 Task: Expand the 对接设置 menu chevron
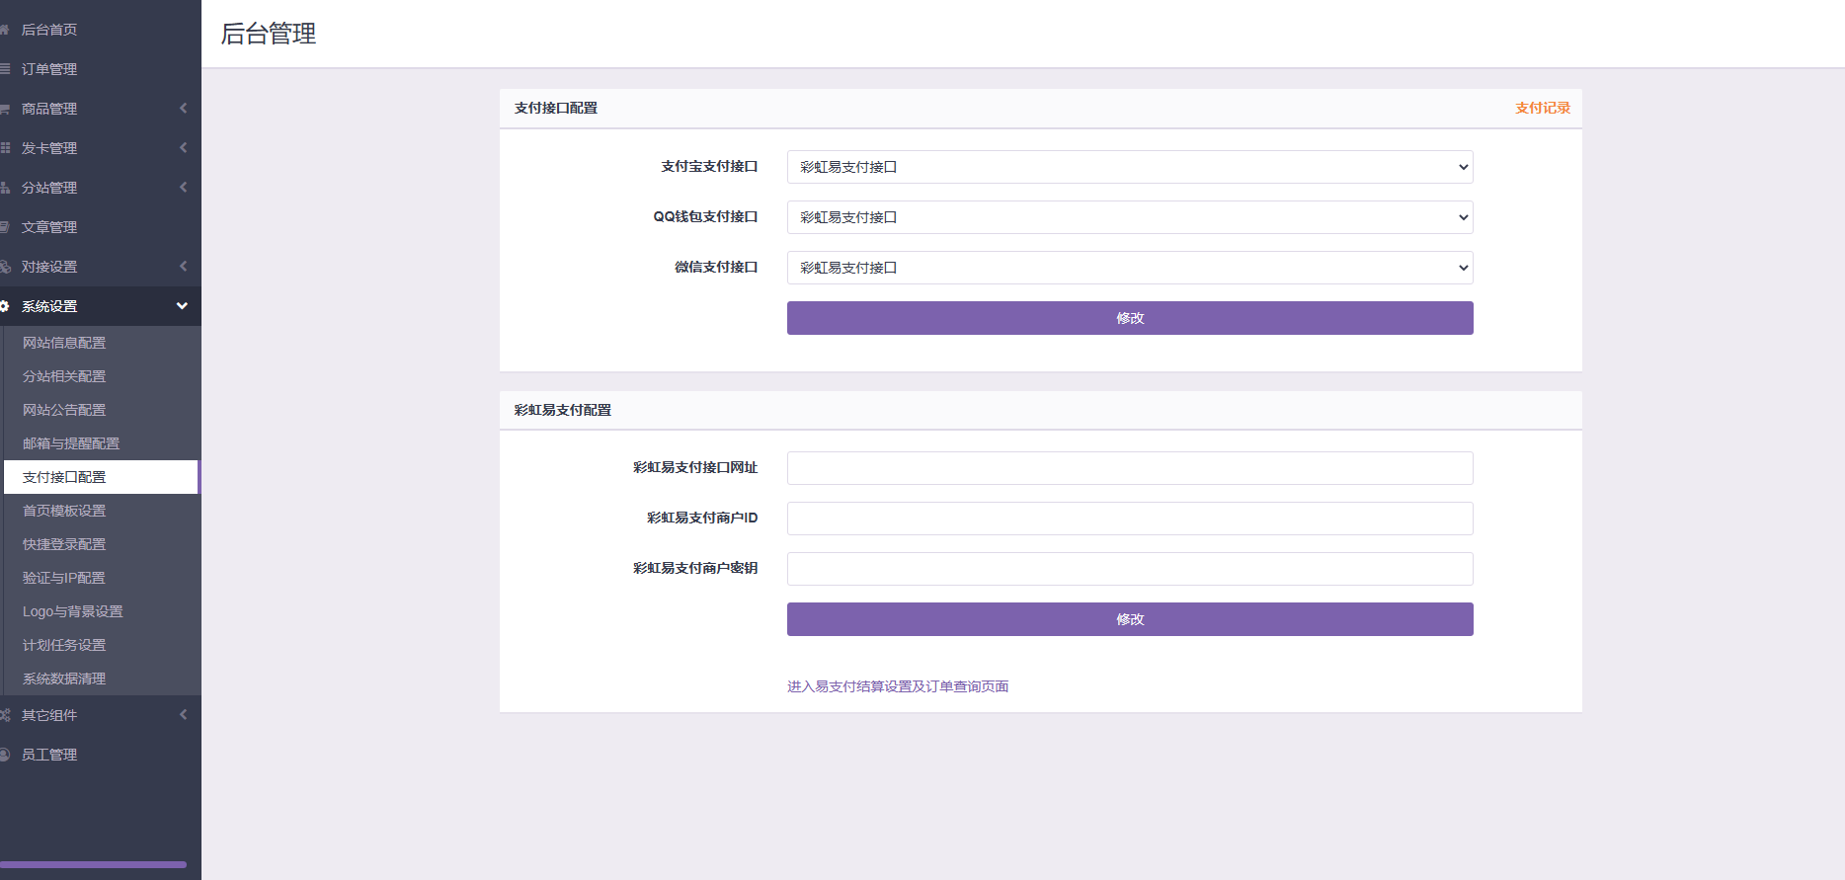[183, 267]
